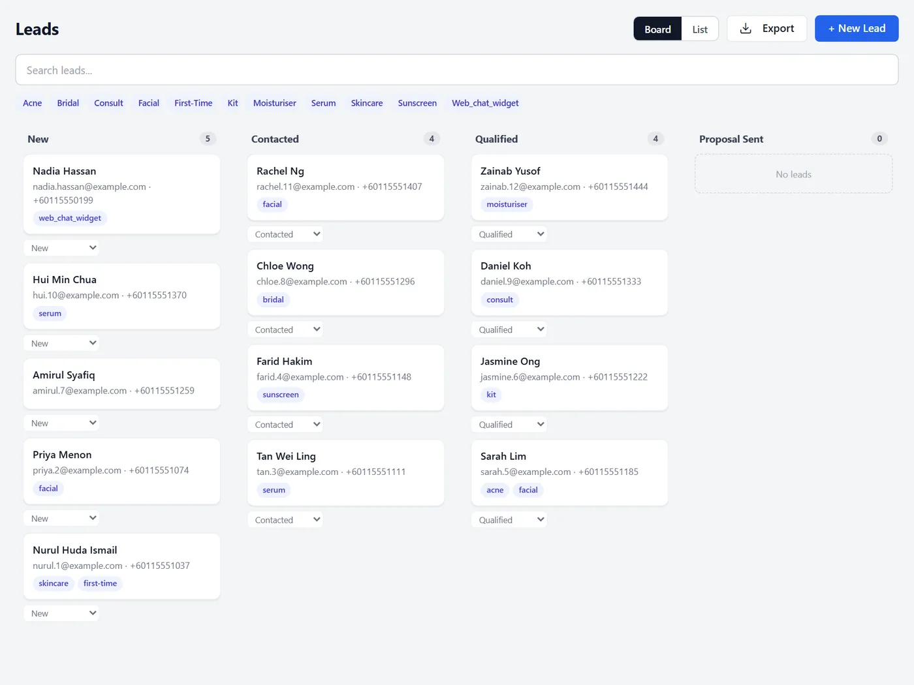Screen dimensions: 914x685
Task: Select the Zainab Yusof lead name
Action: point(511,171)
